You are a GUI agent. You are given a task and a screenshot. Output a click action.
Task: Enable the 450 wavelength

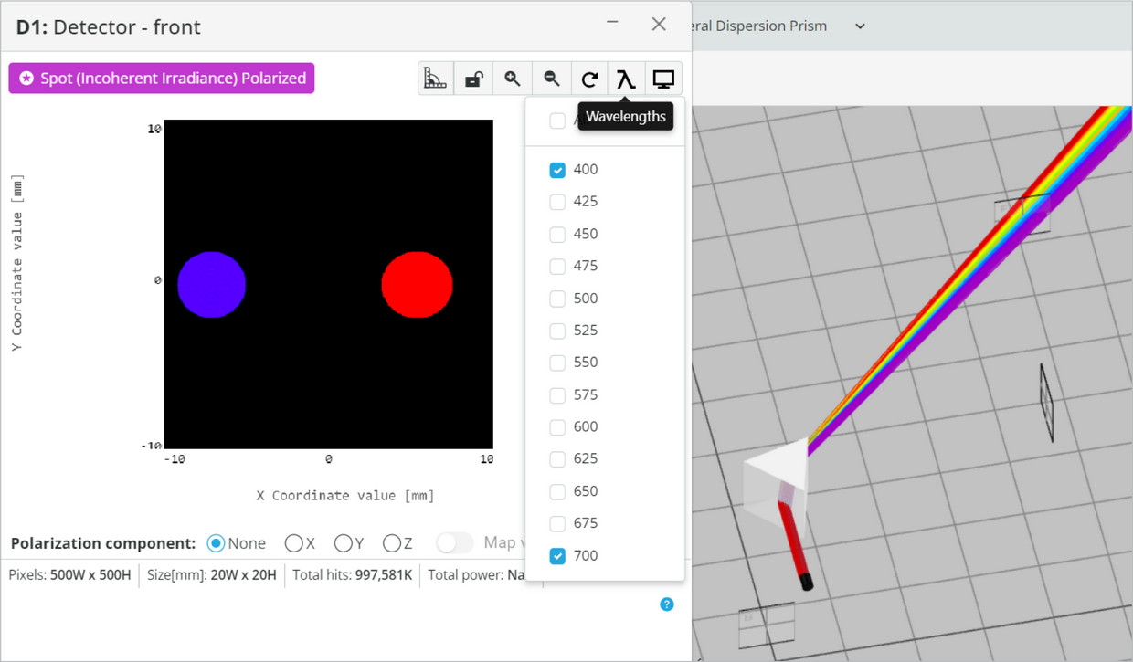tap(557, 235)
